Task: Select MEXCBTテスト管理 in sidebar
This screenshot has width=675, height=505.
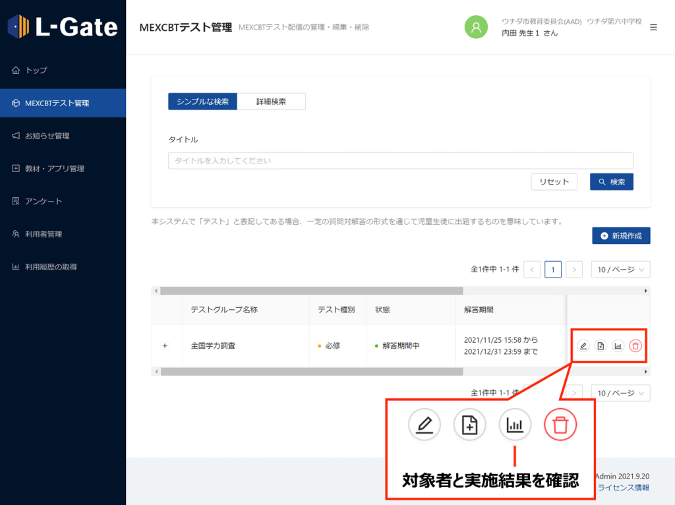Action: coord(63,103)
